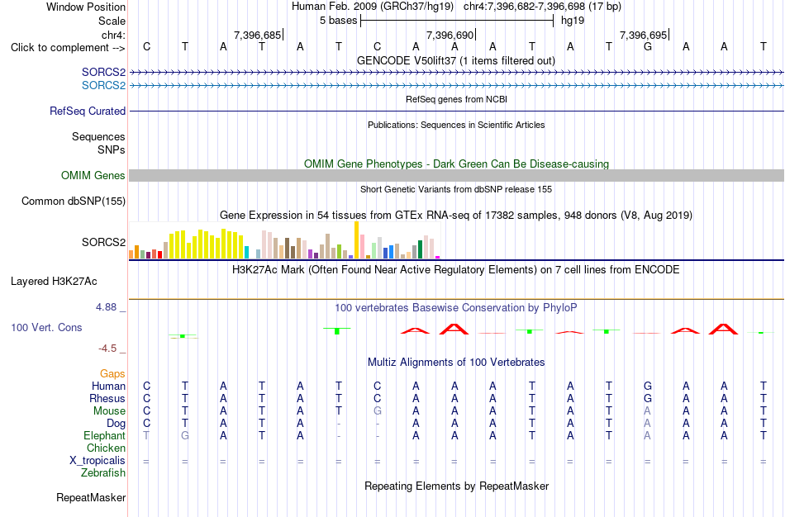Click the 7,396,695 ruler position

pos(644,35)
